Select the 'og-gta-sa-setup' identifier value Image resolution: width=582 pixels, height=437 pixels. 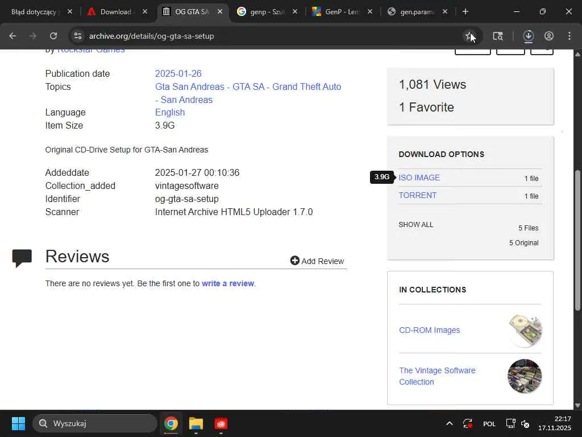pyautogui.click(x=186, y=199)
